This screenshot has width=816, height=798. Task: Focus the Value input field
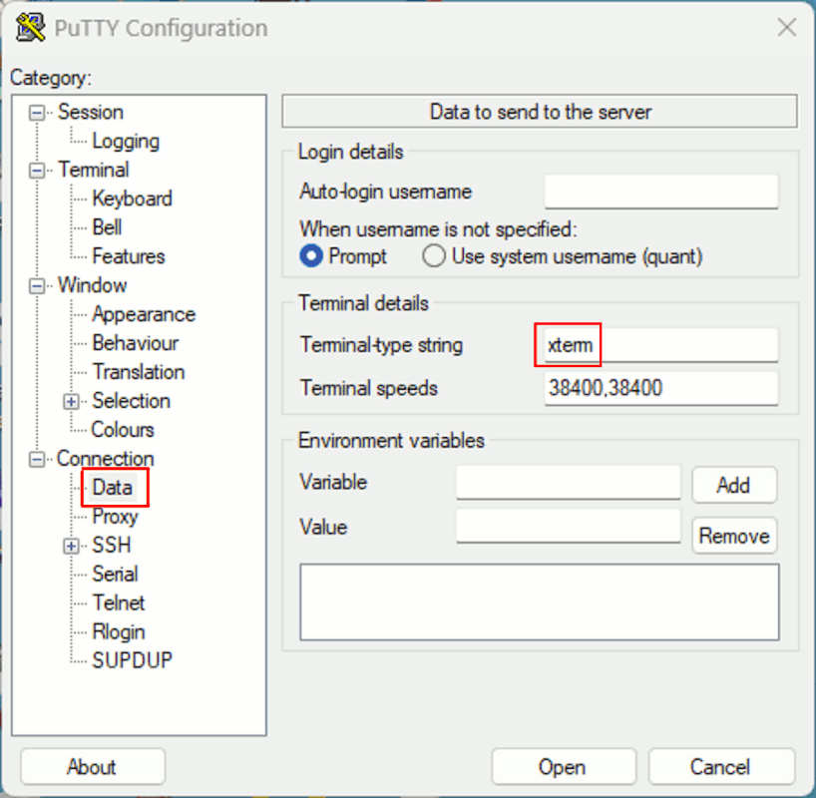[569, 527]
